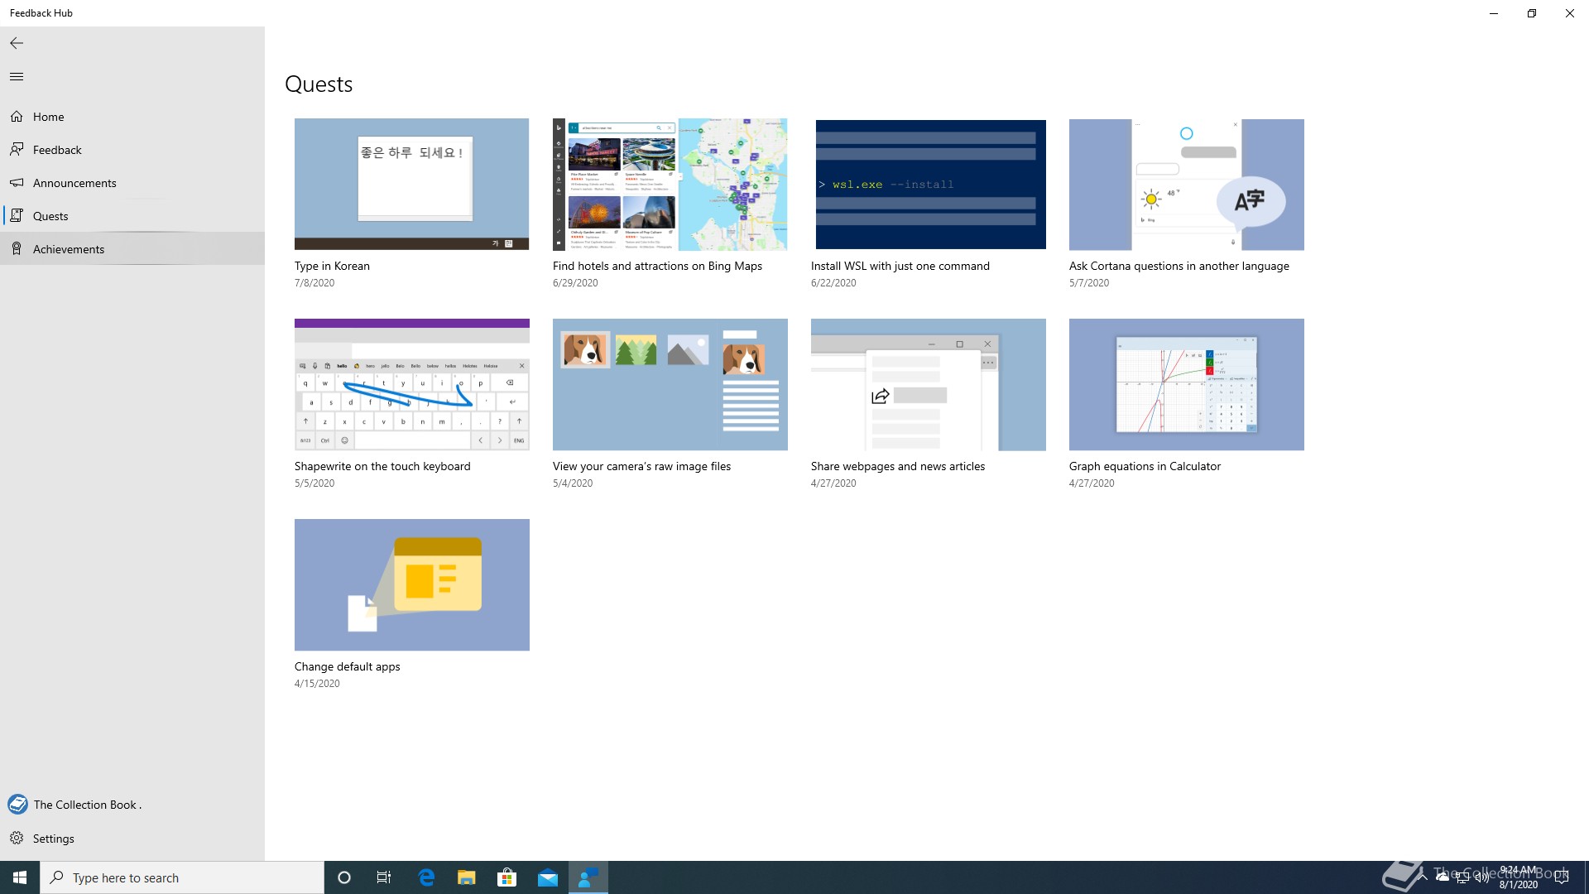Open Task View on taskbar

(384, 877)
